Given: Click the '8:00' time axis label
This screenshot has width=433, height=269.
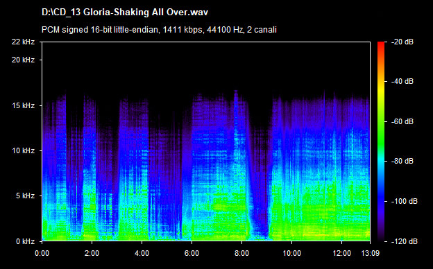Looking at the screenshot, I should tap(242, 253).
